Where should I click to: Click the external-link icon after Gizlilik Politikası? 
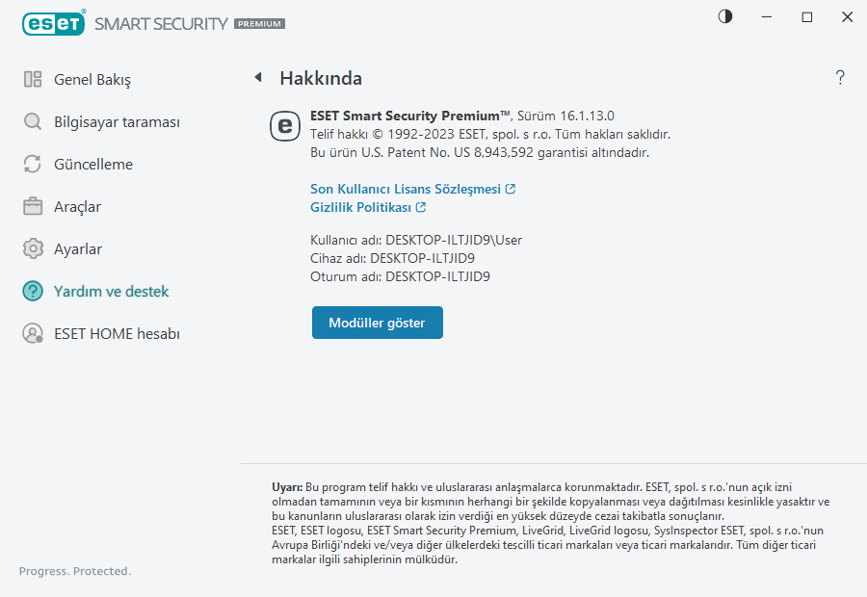pyautogui.click(x=421, y=207)
